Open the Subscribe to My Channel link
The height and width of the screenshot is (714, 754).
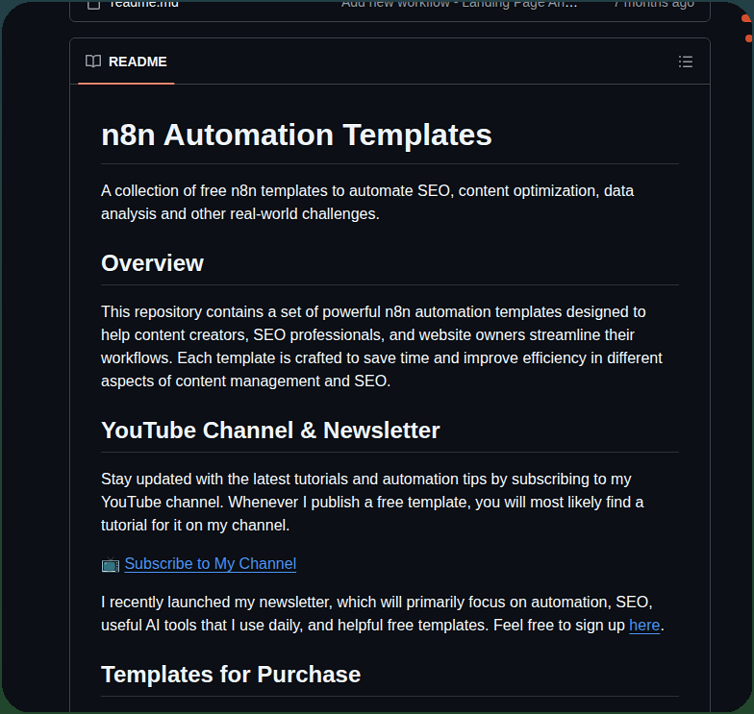tap(210, 563)
